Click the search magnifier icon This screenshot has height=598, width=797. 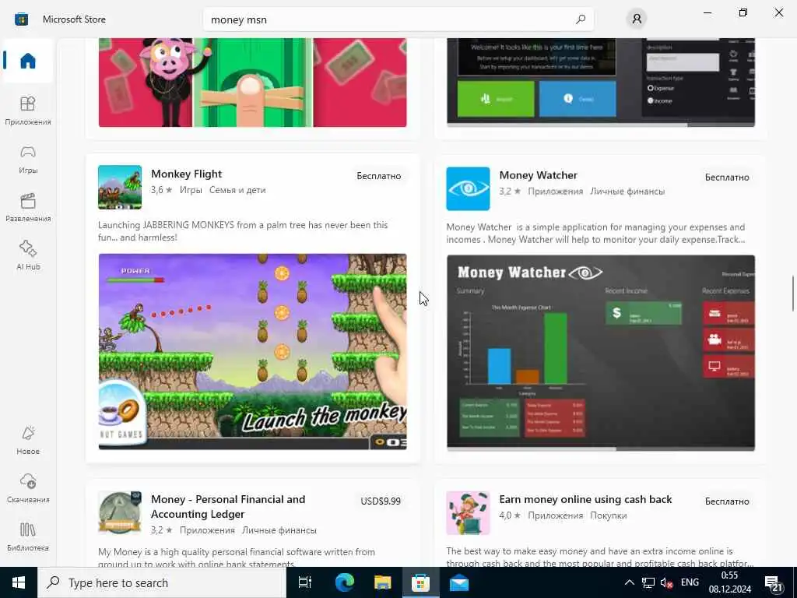click(x=581, y=19)
